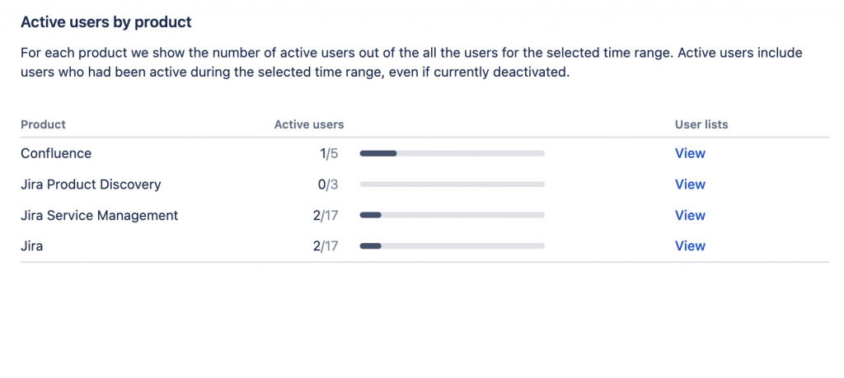Open the Confluence user list View link

click(x=690, y=153)
